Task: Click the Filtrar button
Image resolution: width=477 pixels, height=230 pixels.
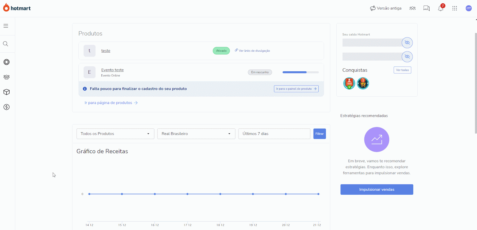Action: click(x=320, y=134)
